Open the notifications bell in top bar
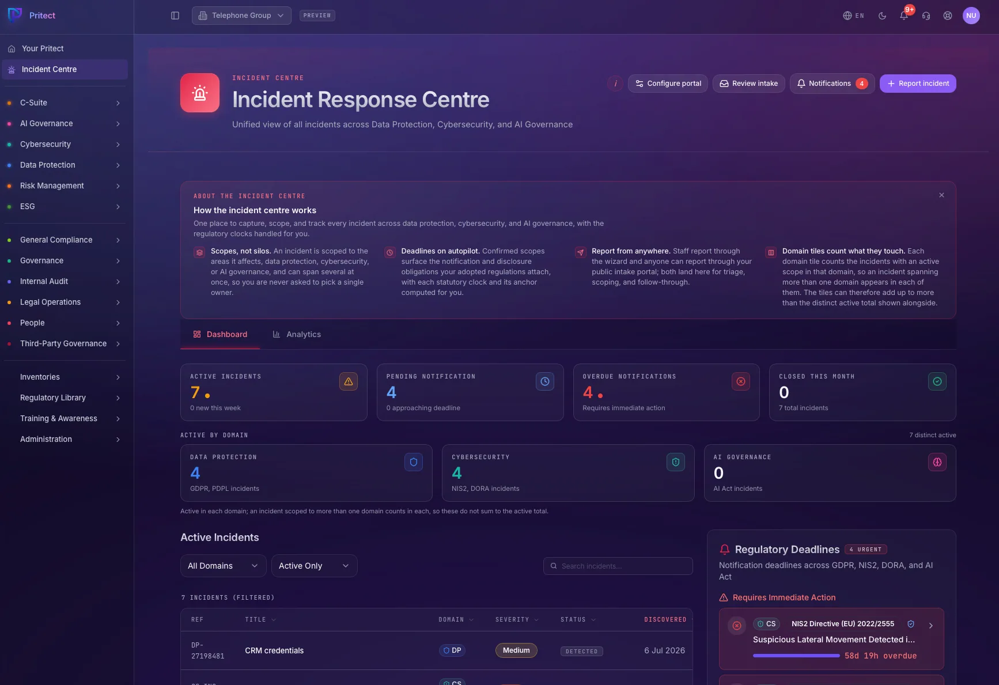 904,16
